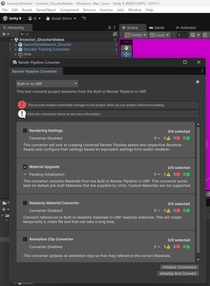Click success count icon in Animation Clip Converter

tap(188, 247)
